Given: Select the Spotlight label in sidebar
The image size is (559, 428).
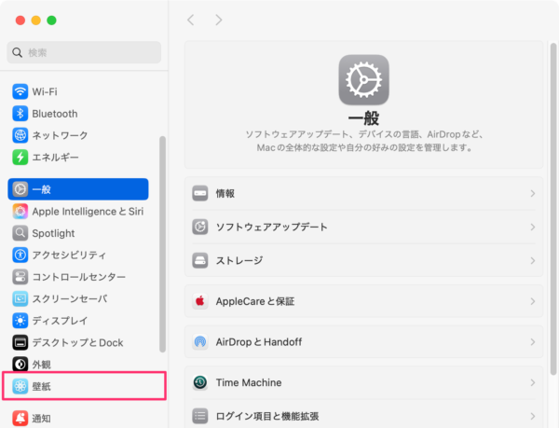Looking at the screenshot, I should click(x=53, y=233).
